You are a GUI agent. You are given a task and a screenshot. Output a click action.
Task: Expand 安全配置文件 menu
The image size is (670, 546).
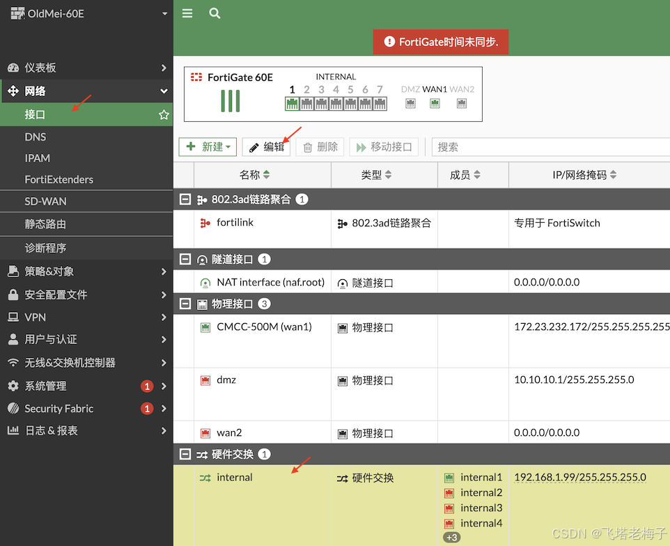tap(86, 295)
